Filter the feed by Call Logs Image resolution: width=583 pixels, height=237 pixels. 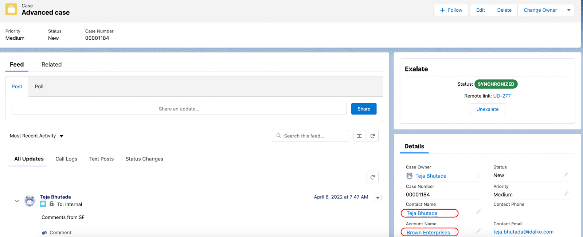point(66,159)
